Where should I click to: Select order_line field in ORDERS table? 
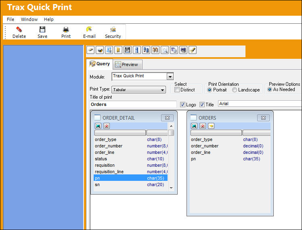click(230, 152)
